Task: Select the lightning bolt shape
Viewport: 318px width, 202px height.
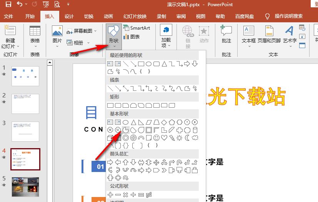Action: (x=171, y=137)
